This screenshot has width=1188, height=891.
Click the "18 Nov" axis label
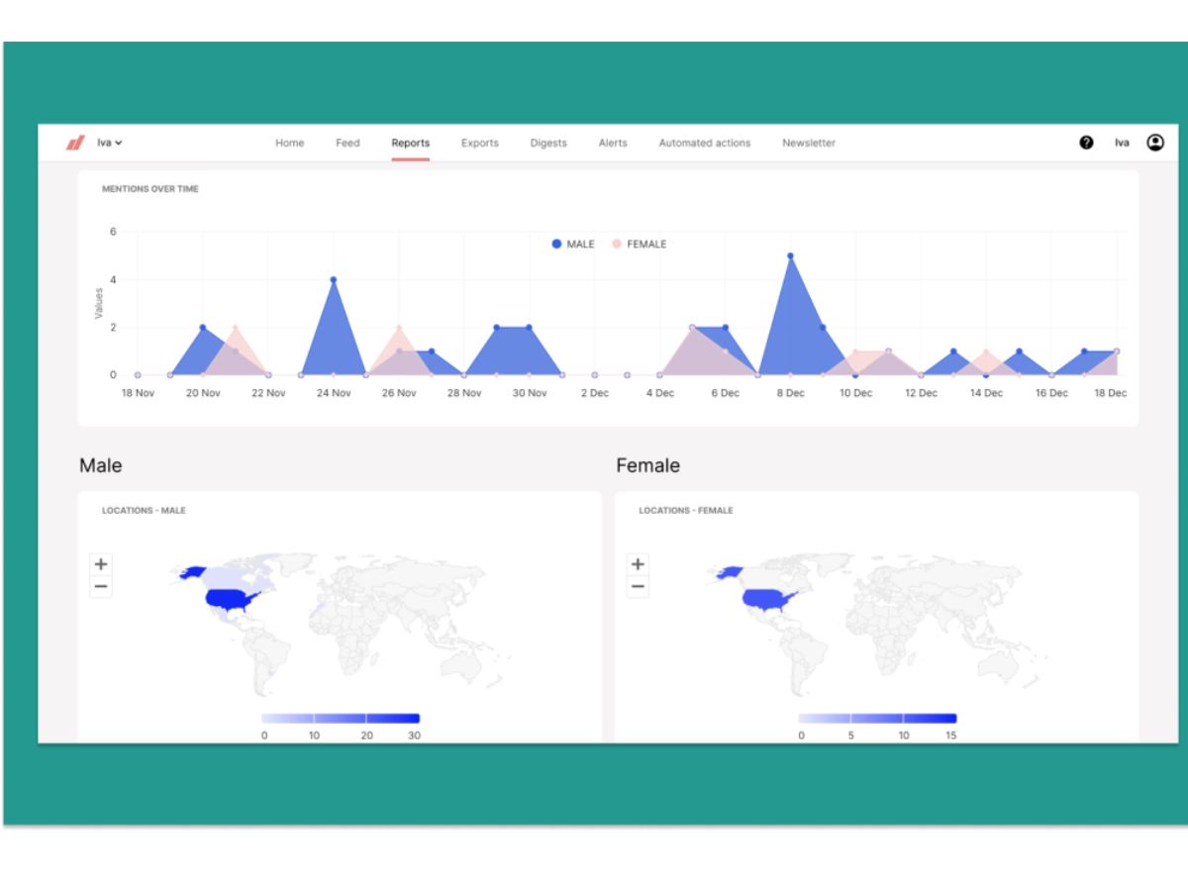pyautogui.click(x=138, y=393)
